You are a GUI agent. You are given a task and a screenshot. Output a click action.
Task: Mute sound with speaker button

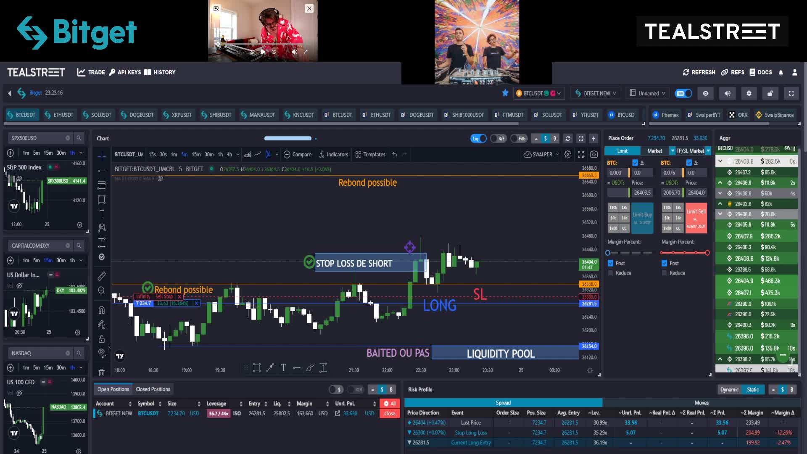[x=727, y=93]
